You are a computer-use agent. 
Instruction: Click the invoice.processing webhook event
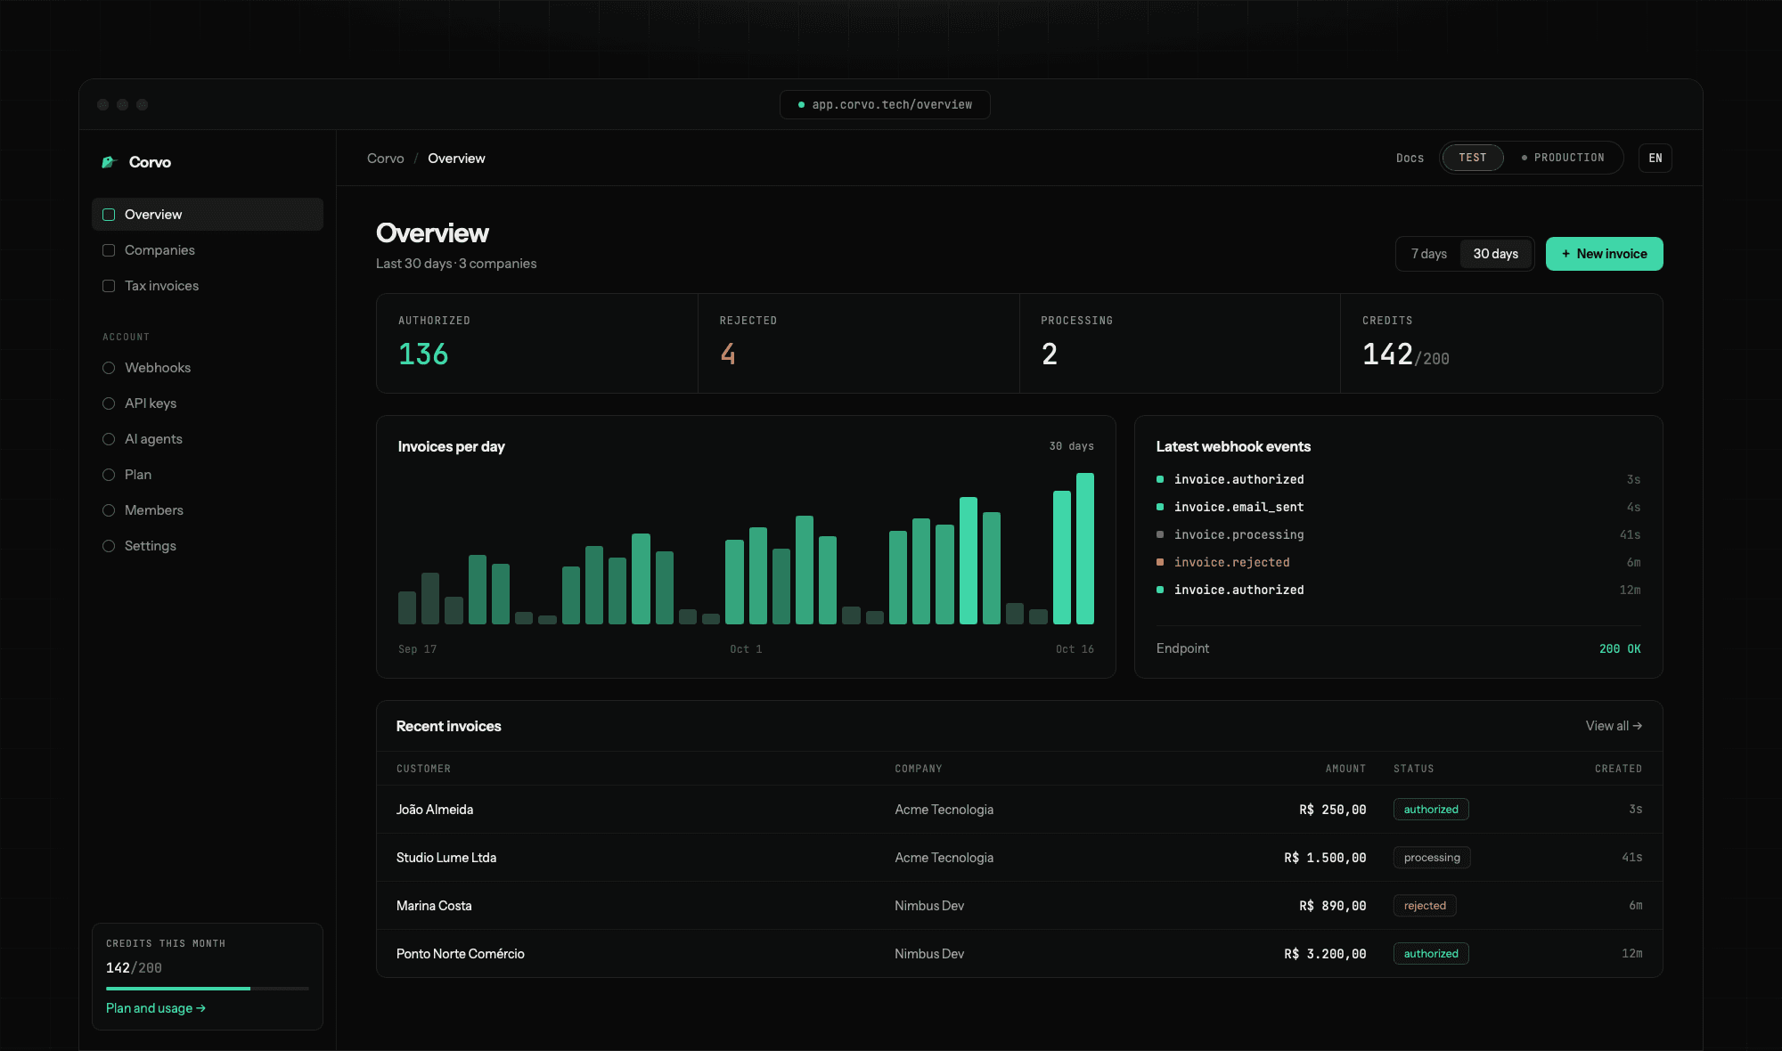click(x=1398, y=534)
